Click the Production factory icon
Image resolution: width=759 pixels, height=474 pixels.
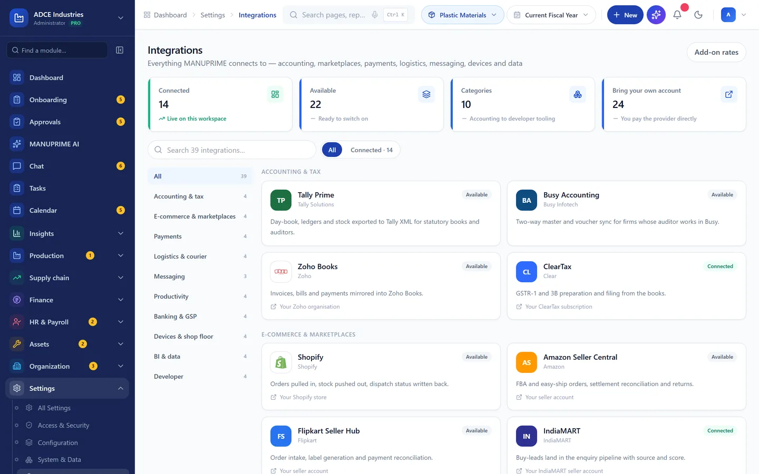click(x=17, y=255)
